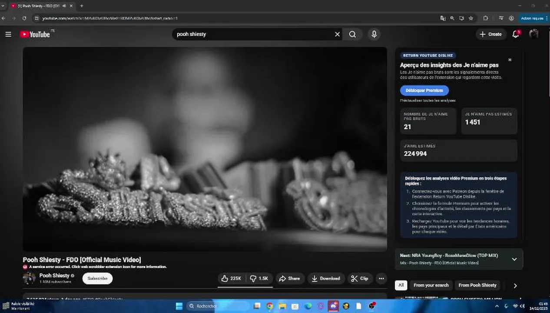This screenshot has width=550, height=313.
Task: Dislike the video with thumbs-down 1.5K
Action: click(x=259, y=279)
